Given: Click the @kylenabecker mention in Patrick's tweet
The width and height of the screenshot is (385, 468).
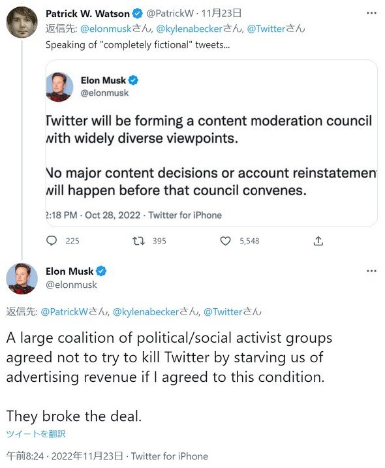Looking at the screenshot, I should click(189, 29).
